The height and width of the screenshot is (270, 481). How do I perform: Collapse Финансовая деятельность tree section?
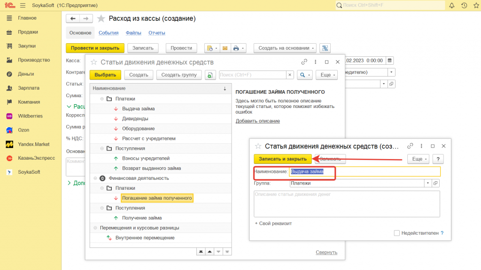pos(96,178)
